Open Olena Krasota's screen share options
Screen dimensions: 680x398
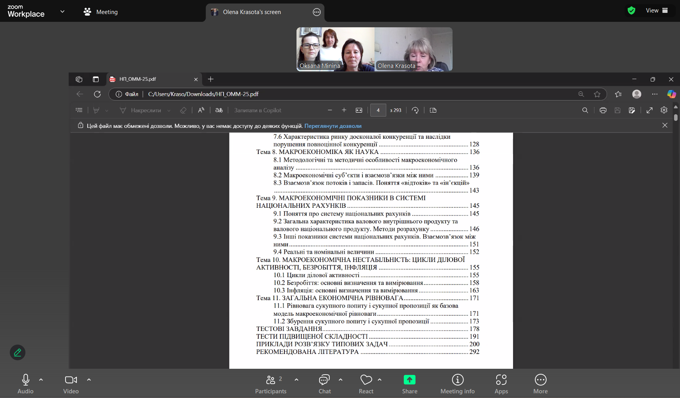[x=317, y=12]
